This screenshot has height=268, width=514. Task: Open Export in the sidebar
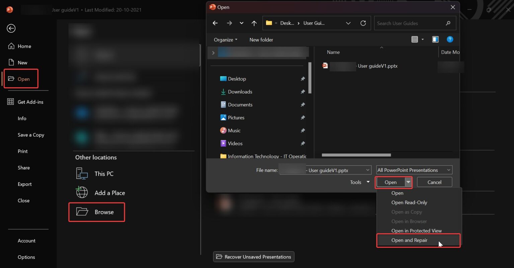point(24,184)
